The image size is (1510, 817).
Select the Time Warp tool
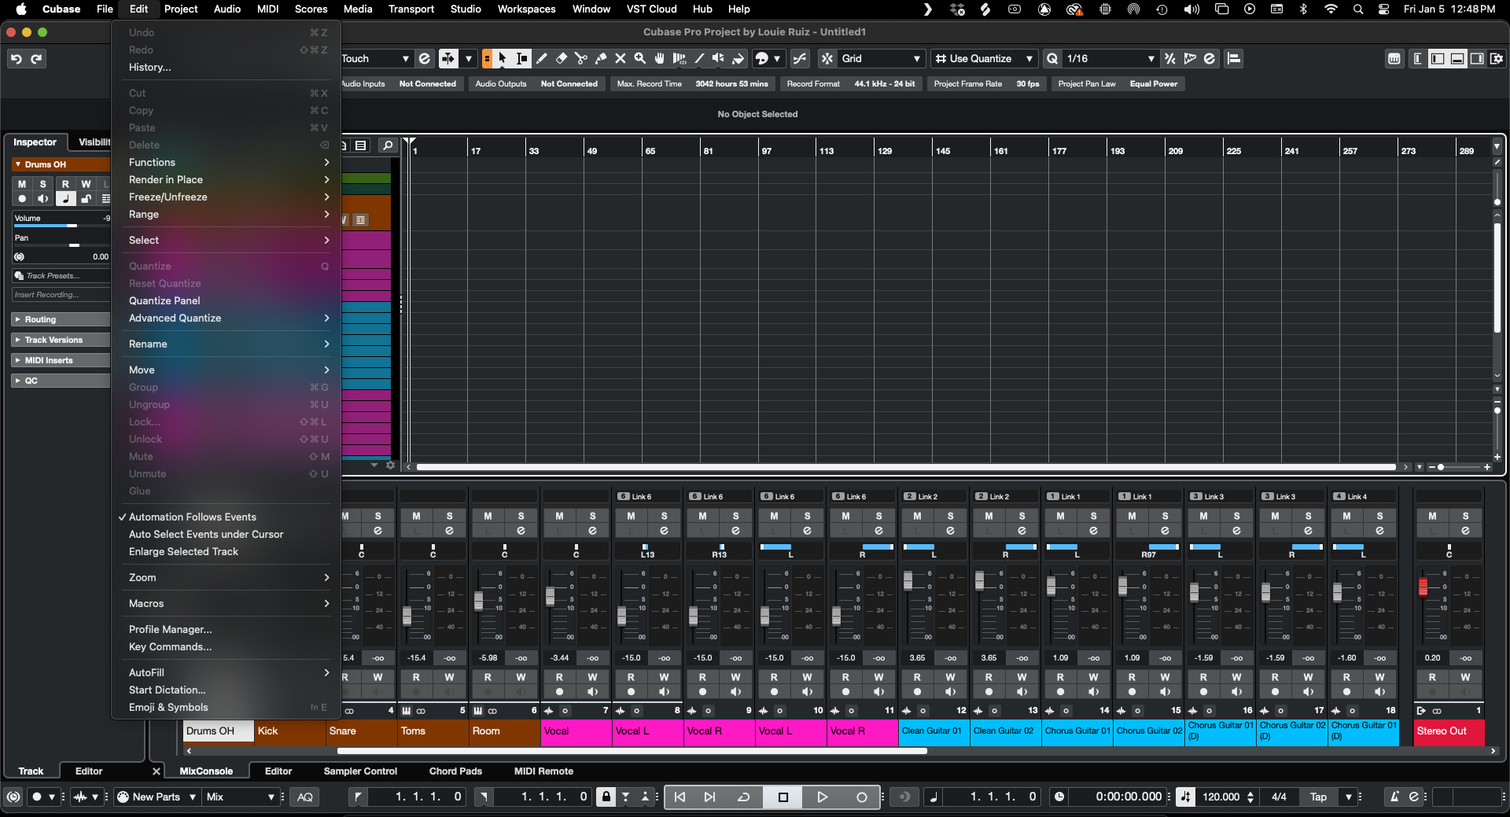pyautogui.click(x=679, y=58)
